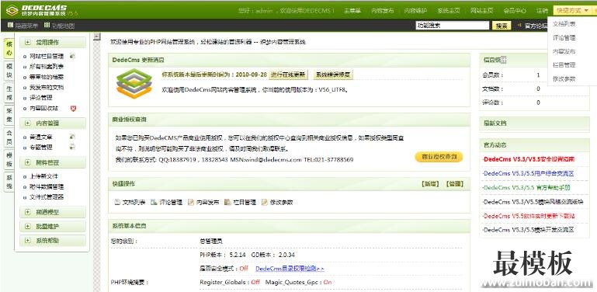
Task: Click the stacked-layers DedeCms logo image
Action: 134,84
